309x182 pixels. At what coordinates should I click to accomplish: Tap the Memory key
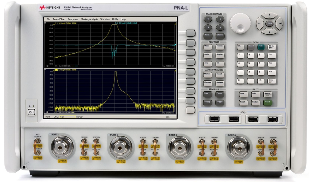(x=207, y=83)
